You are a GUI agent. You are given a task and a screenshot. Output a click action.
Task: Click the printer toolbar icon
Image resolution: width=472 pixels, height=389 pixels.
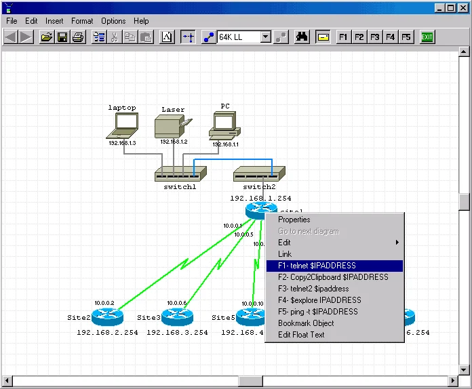point(78,37)
